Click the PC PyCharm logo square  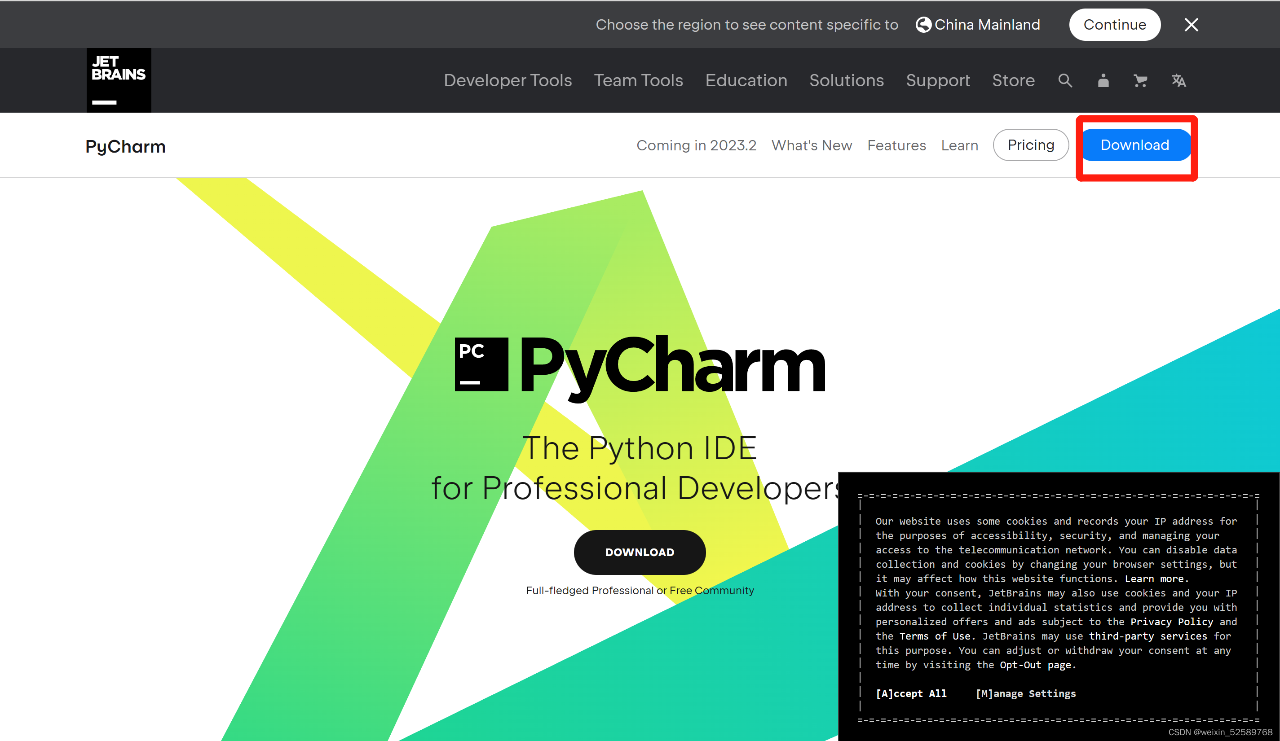point(481,364)
